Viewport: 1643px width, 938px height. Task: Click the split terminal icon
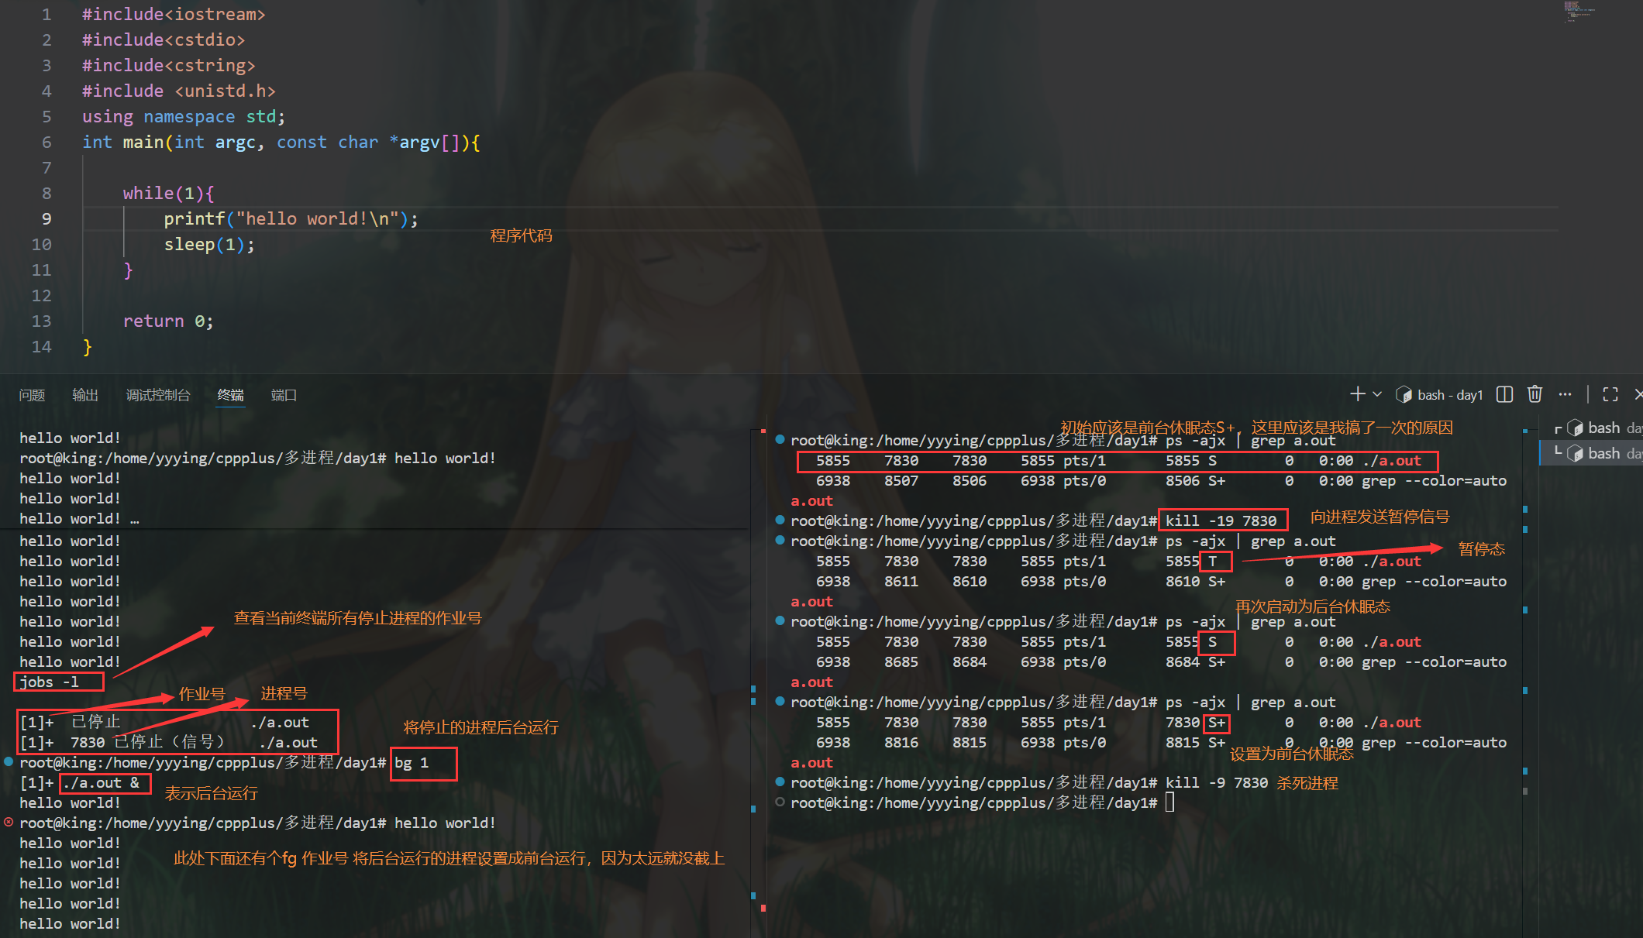pyautogui.click(x=1504, y=394)
